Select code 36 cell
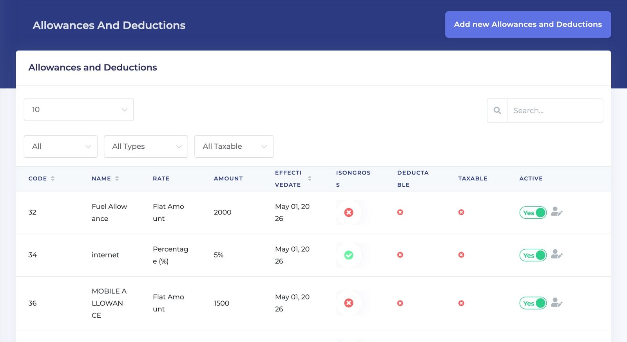This screenshot has height=342, width=627. [x=33, y=303]
